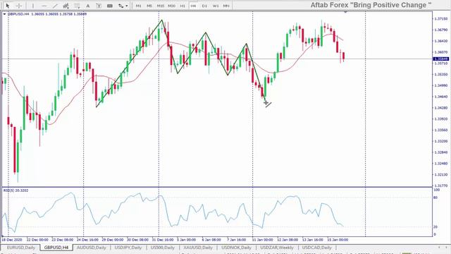This screenshot has height=254, width=451.
Task: Open the USDNOK,Daily chart tab
Action: point(236,248)
